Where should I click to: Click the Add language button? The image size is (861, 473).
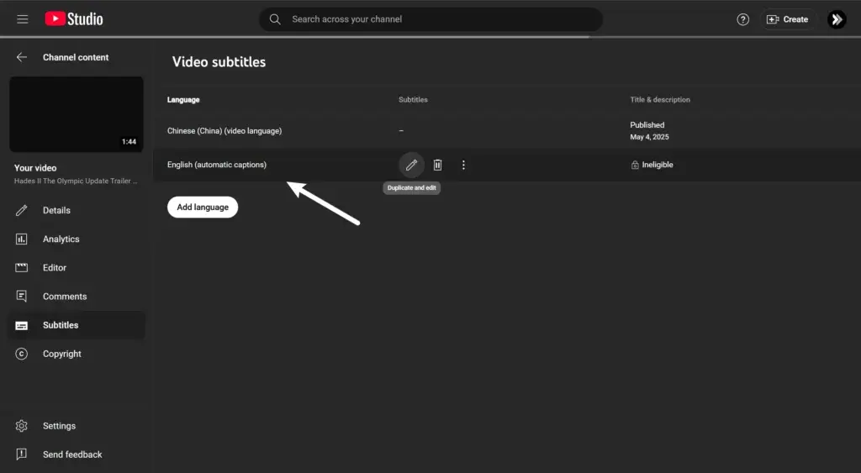tap(203, 207)
